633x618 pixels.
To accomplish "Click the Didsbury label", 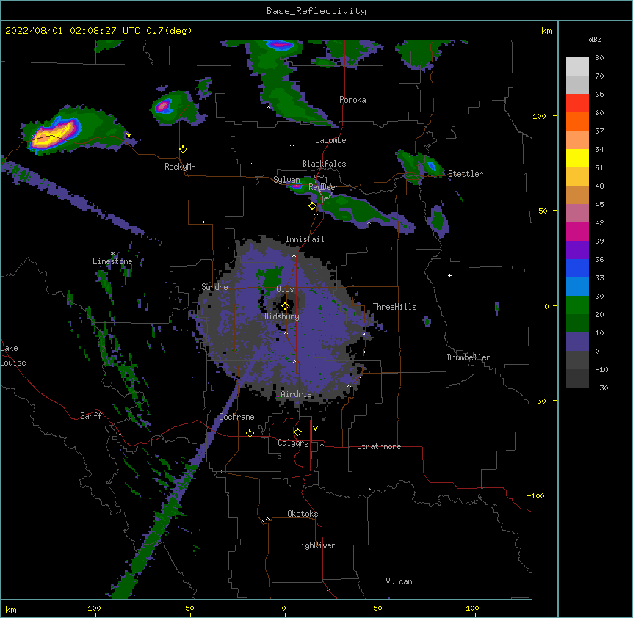I will tap(282, 316).
